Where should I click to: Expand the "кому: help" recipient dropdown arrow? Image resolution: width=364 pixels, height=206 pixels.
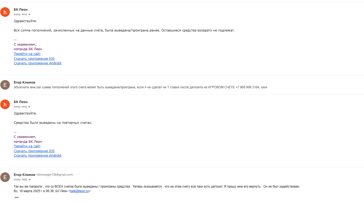click(30, 180)
